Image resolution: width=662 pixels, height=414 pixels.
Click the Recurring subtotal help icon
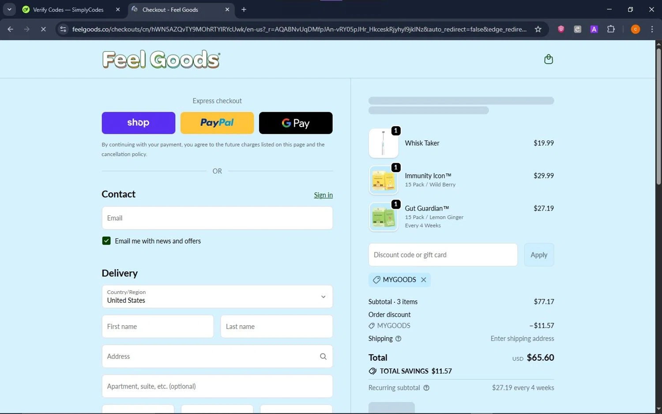(426, 388)
